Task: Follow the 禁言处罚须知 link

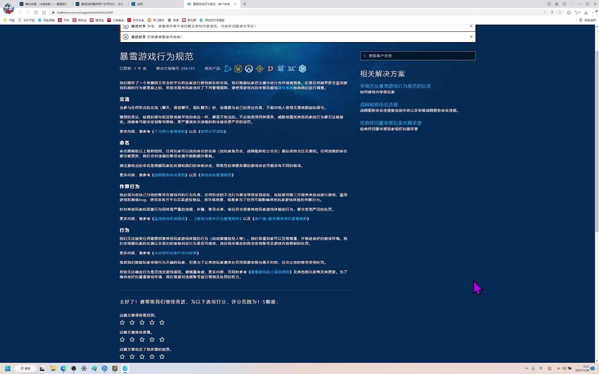Action: point(212,132)
